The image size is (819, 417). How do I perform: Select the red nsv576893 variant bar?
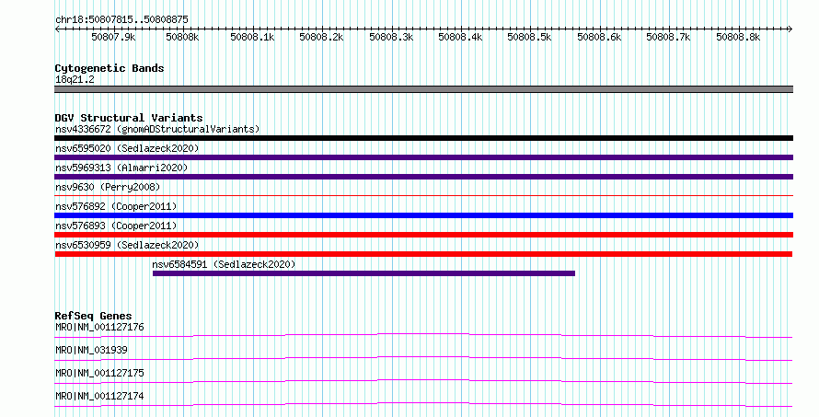[423, 235]
